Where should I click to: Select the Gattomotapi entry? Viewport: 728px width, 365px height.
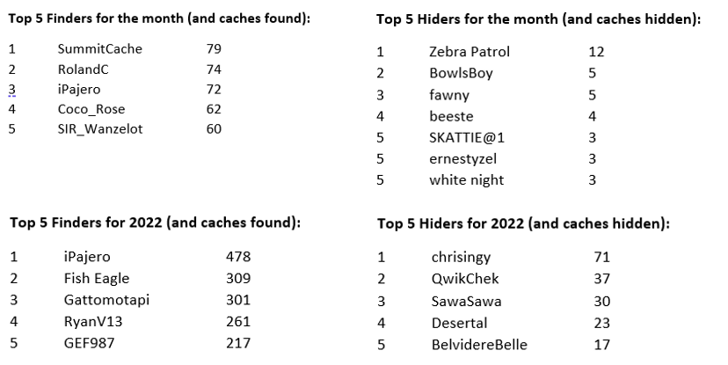(x=106, y=300)
